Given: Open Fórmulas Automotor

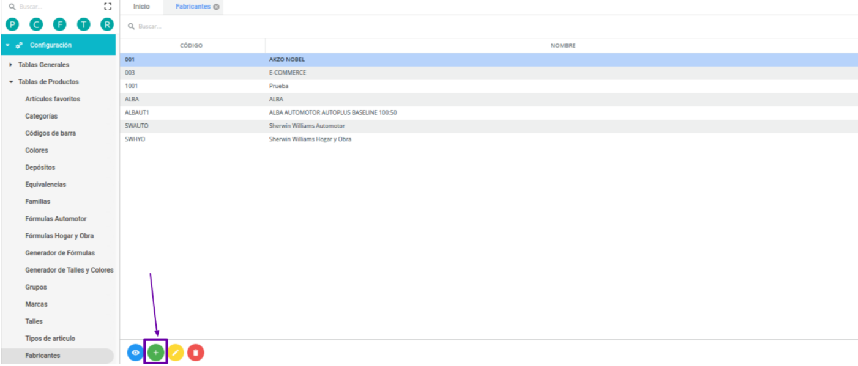Looking at the screenshot, I should (x=56, y=219).
